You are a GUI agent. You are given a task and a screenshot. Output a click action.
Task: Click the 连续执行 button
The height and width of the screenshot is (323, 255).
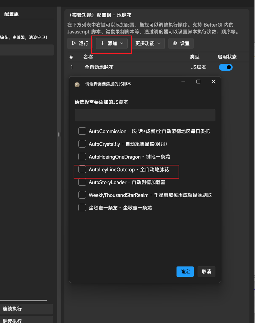point(26,309)
